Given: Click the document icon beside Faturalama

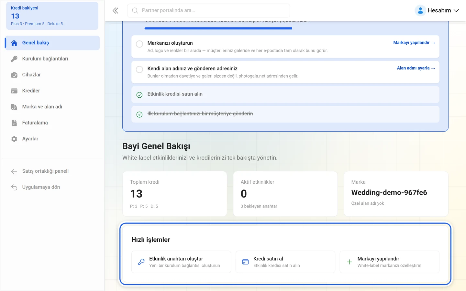Looking at the screenshot, I should click(x=14, y=123).
